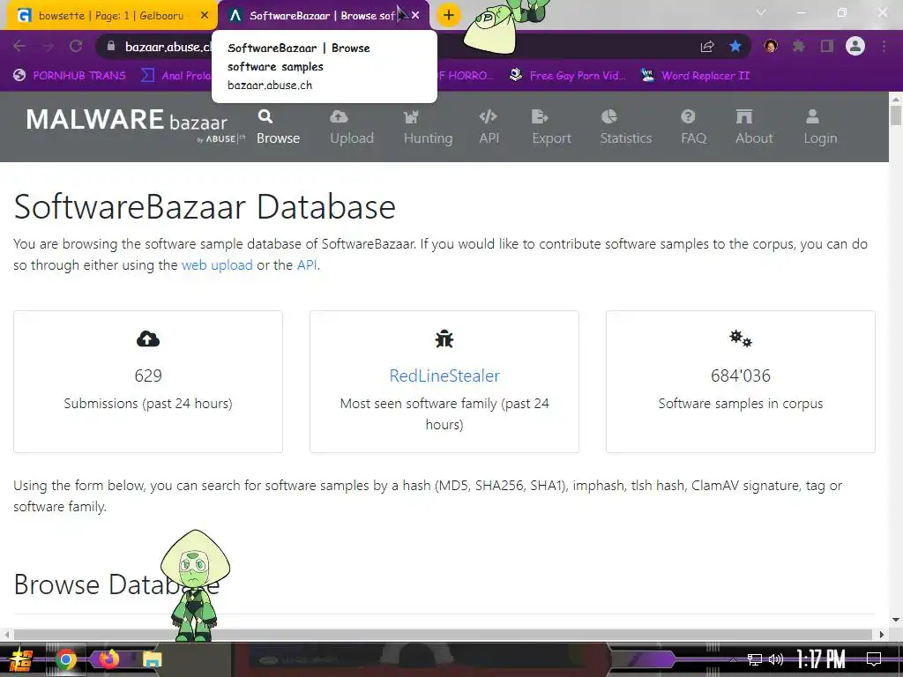903x677 pixels.
Task: Click the 684'036 samples count
Action: click(741, 376)
